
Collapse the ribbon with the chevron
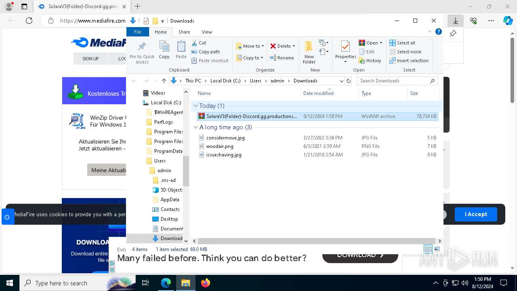[x=430, y=32]
